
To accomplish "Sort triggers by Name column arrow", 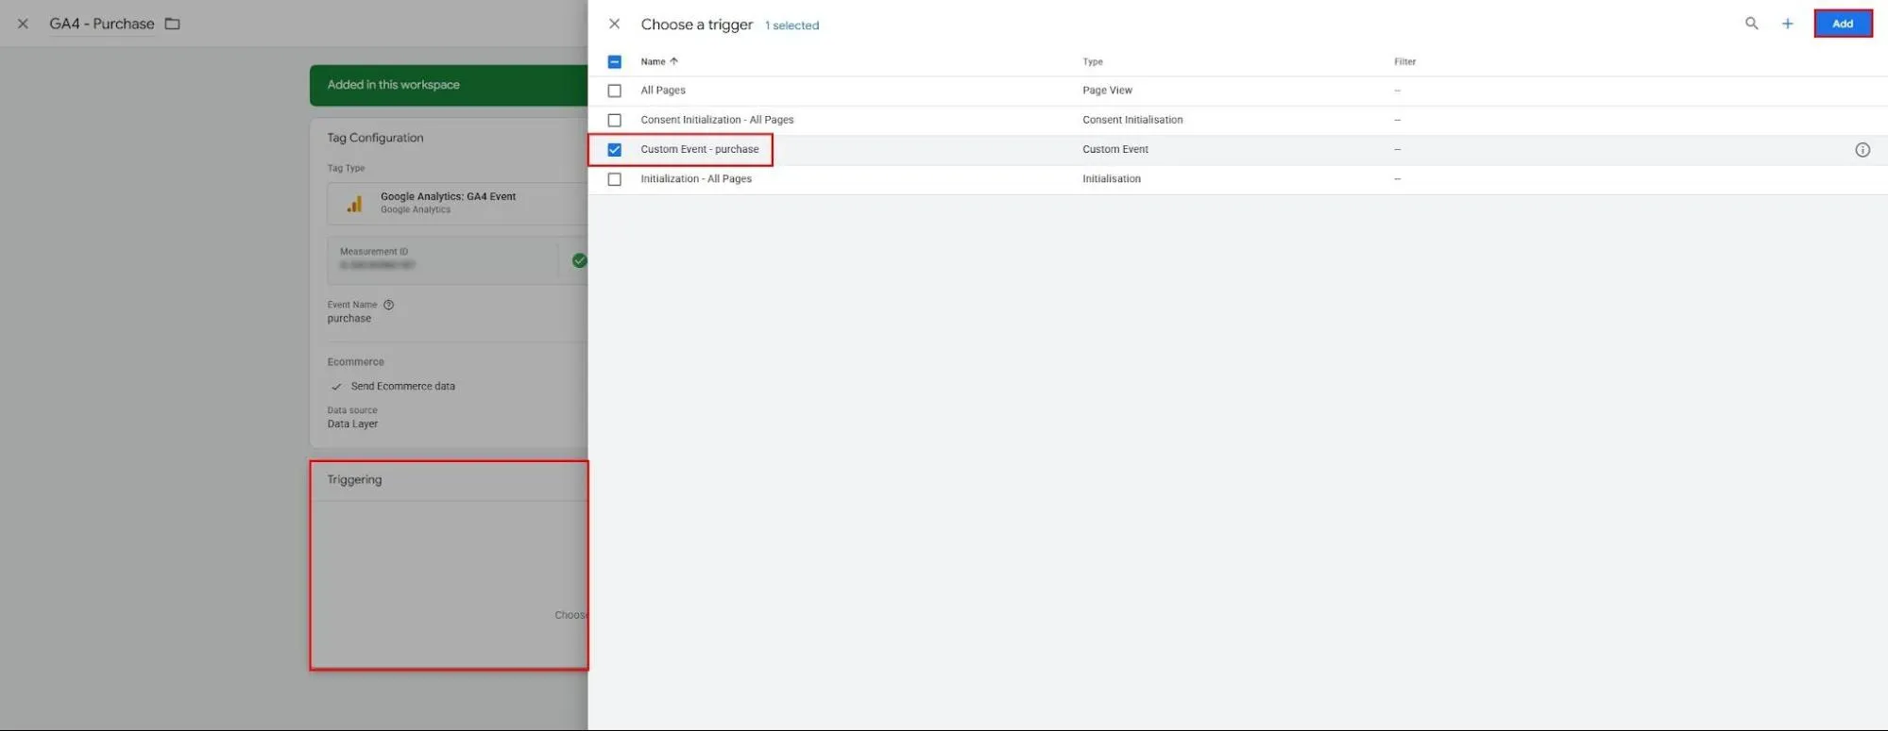I will pyautogui.click(x=673, y=61).
